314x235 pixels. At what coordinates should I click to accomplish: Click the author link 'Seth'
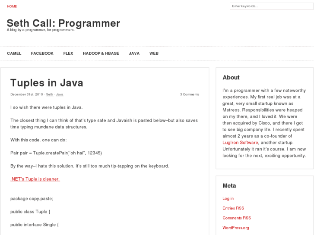[x=50, y=94]
